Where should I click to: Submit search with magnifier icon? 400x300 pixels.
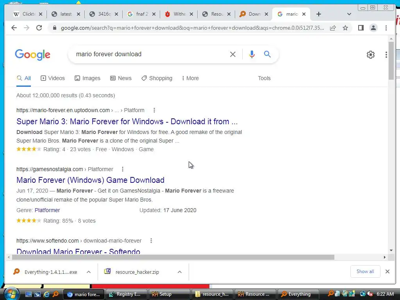pyautogui.click(x=267, y=54)
